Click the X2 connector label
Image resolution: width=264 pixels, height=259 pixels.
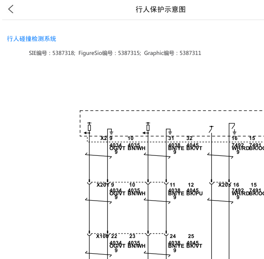[103, 138]
